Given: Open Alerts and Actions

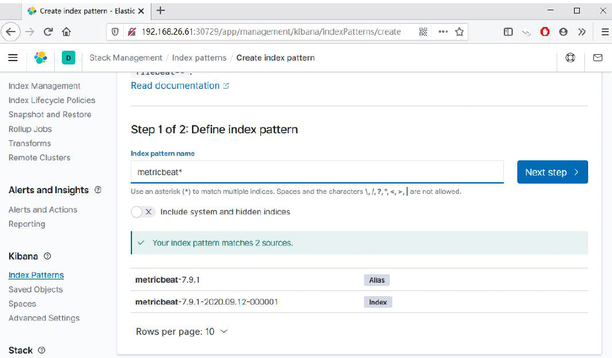Looking at the screenshot, I should [43, 209].
